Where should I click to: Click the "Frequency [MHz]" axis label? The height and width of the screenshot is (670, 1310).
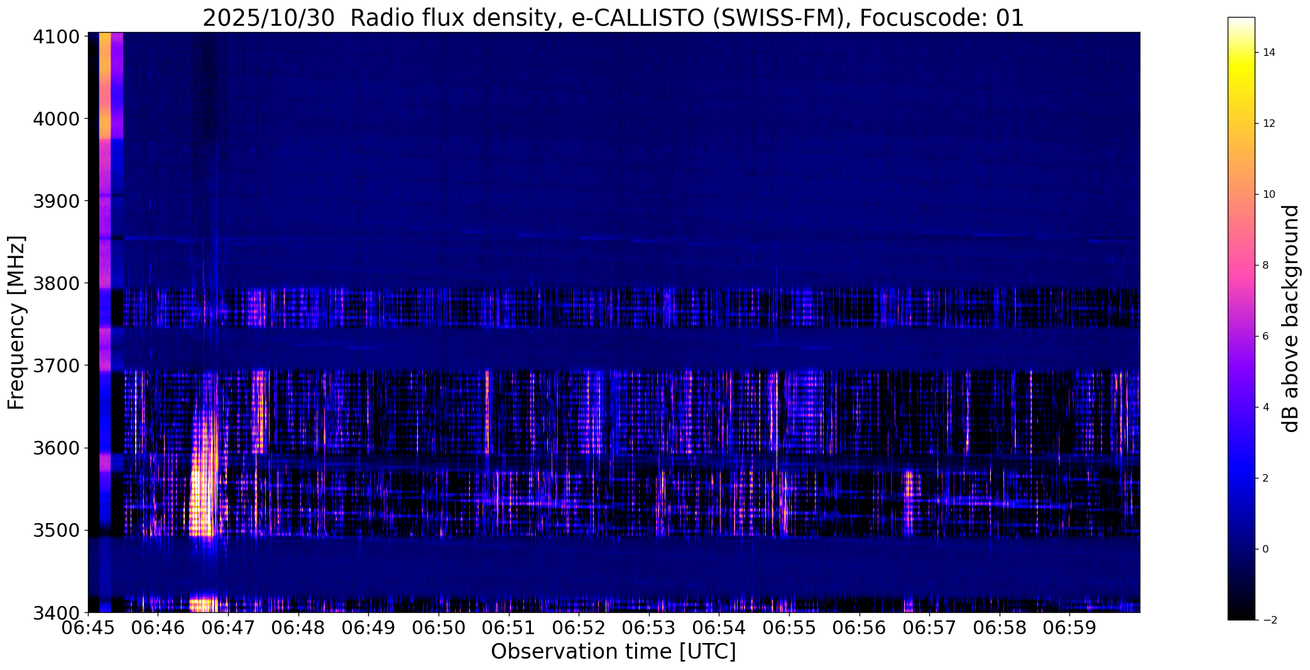16,323
